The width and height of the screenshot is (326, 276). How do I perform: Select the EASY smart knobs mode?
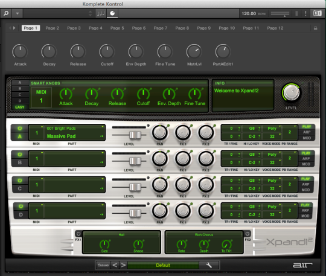point(20,107)
